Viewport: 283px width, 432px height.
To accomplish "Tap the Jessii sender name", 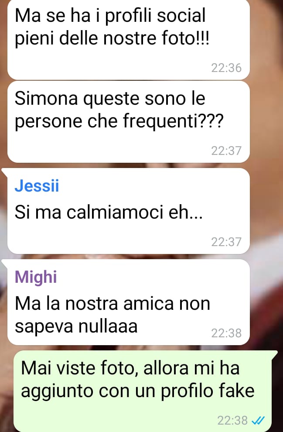I will point(37,186).
